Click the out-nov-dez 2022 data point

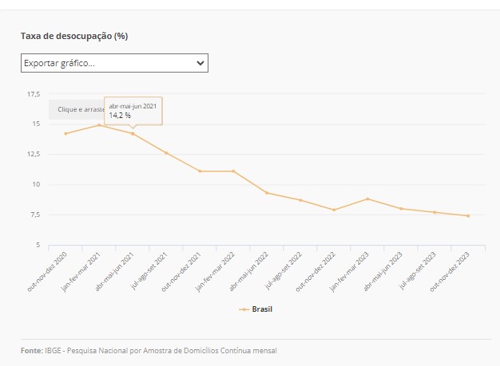click(334, 210)
